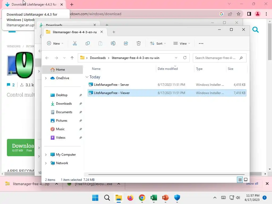The image size is (272, 204).
Task: Open a new Chrome tab
Action: click(72, 5)
